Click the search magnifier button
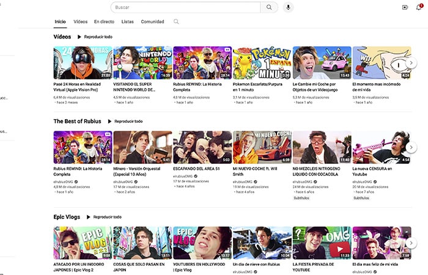The width and height of the screenshot is (428, 275). tap(269, 7)
